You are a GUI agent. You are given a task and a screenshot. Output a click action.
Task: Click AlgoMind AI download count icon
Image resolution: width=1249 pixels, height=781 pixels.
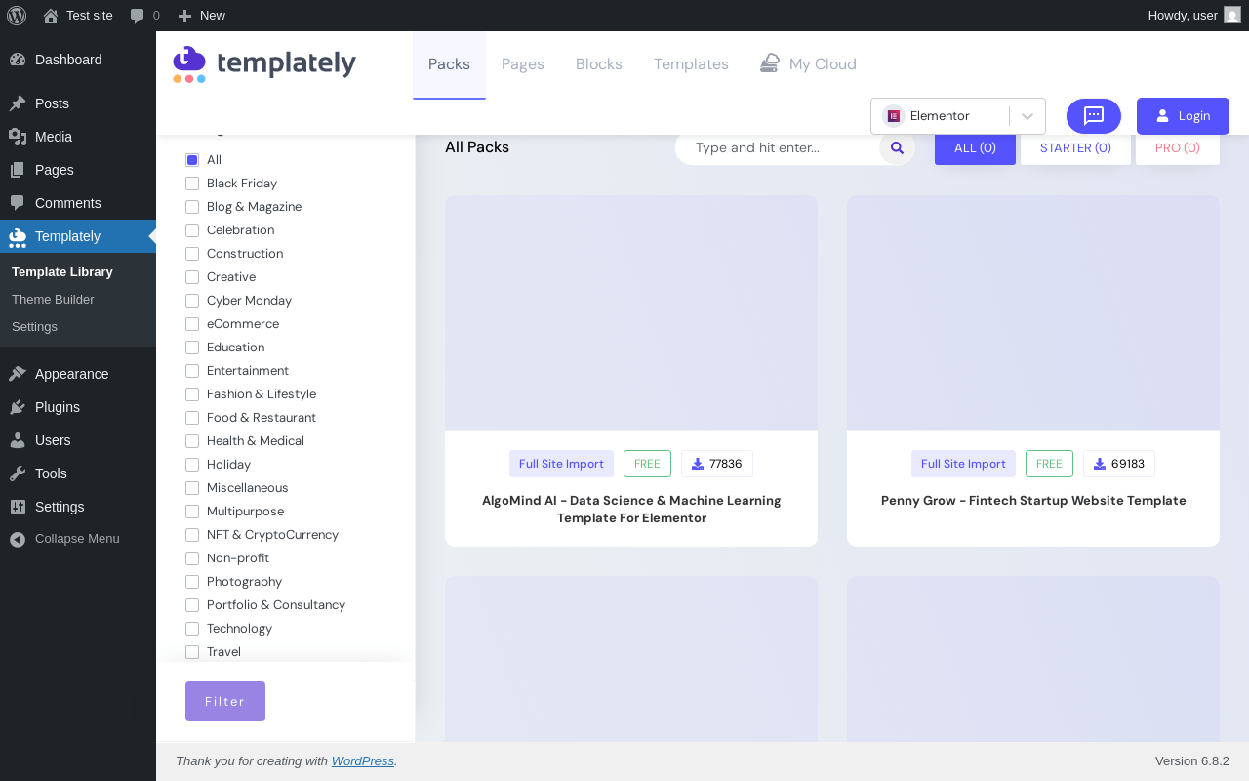pos(698,464)
